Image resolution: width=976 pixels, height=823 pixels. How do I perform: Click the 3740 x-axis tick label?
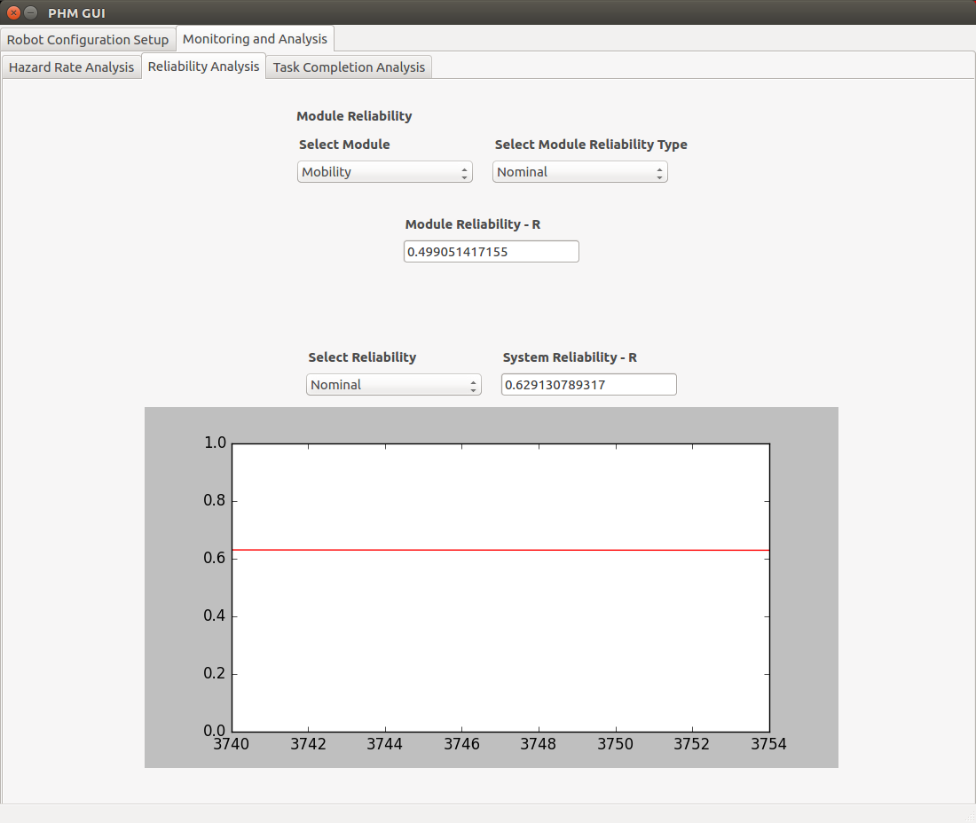[x=232, y=744]
